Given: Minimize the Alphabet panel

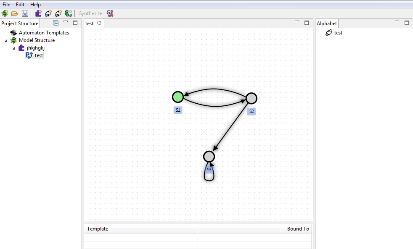Looking at the screenshot, I should [x=397, y=22].
